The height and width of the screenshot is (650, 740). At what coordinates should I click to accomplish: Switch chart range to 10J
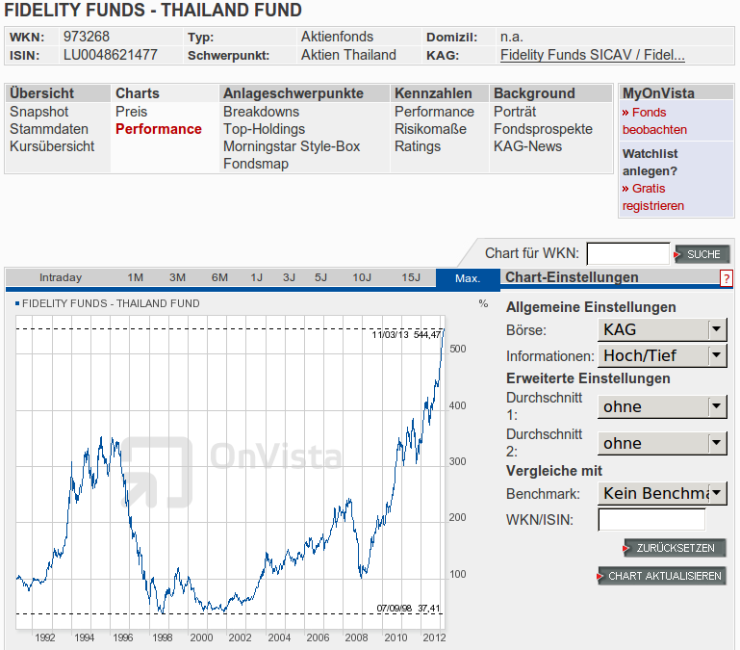pyautogui.click(x=362, y=277)
